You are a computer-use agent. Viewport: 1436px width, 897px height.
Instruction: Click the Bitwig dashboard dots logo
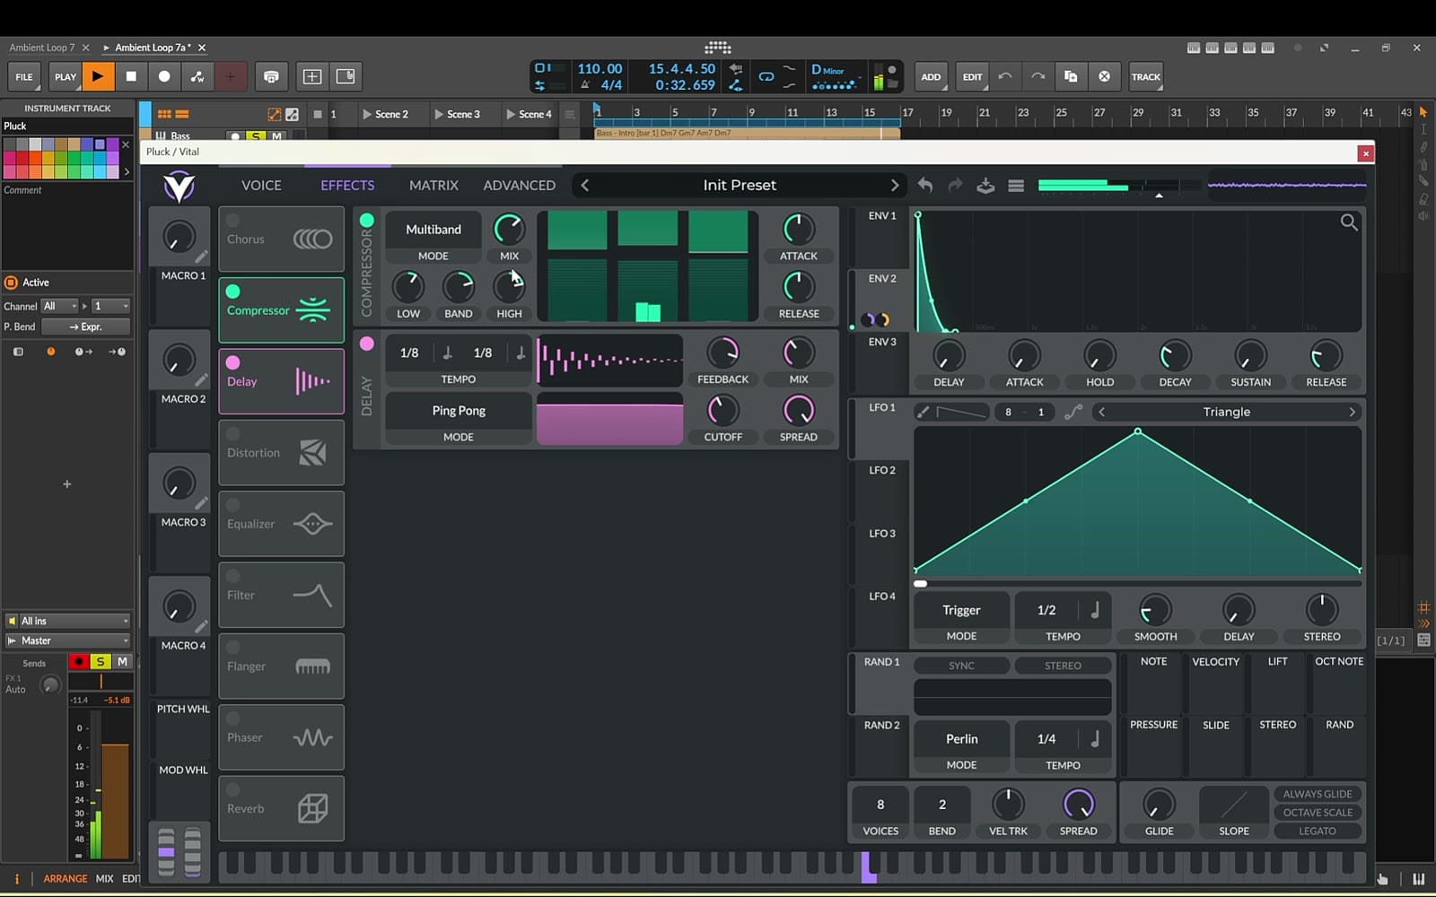click(718, 48)
